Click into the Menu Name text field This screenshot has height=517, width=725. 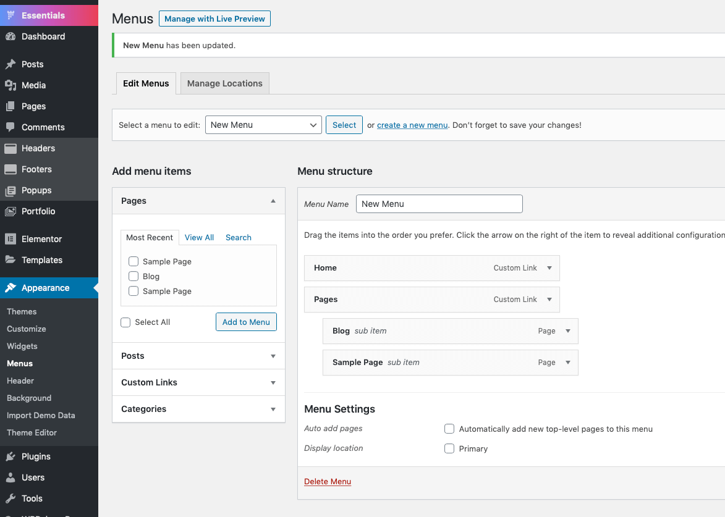tap(439, 204)
